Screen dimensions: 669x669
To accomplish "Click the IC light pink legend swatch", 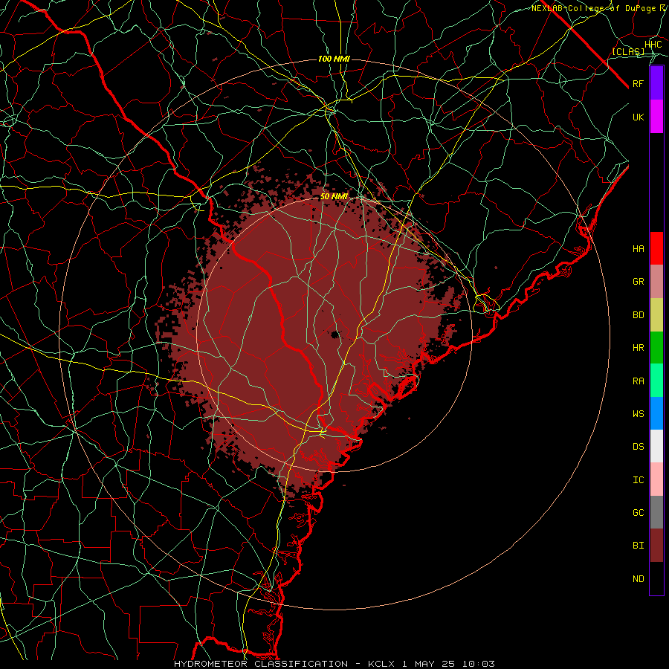I will point(656,479).
